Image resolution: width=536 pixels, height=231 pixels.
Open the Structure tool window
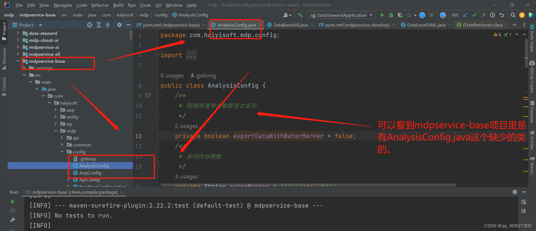(4, 59)
